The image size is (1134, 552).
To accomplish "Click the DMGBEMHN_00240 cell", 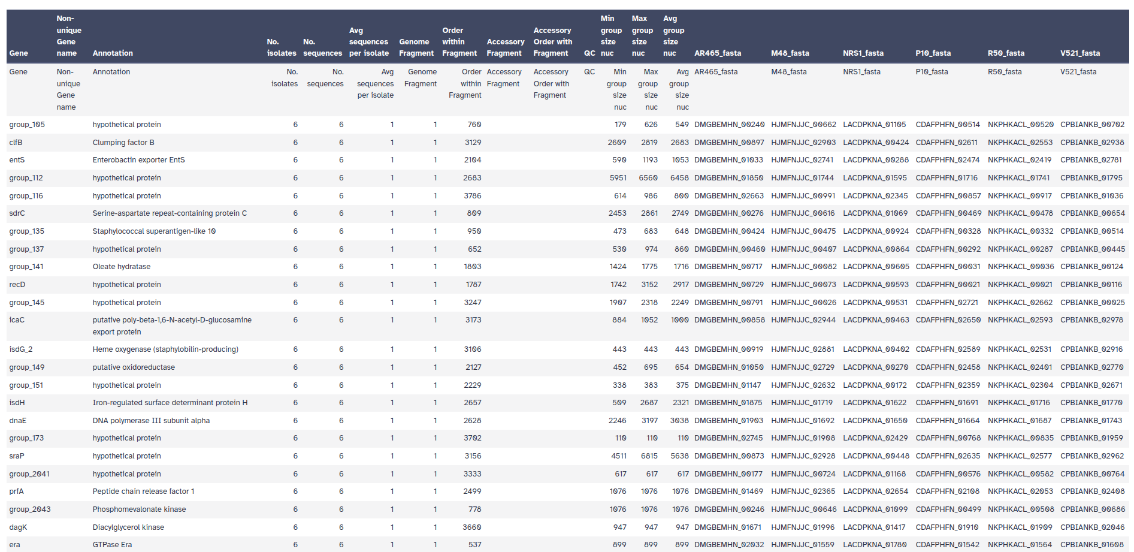I will pos(729,125).
